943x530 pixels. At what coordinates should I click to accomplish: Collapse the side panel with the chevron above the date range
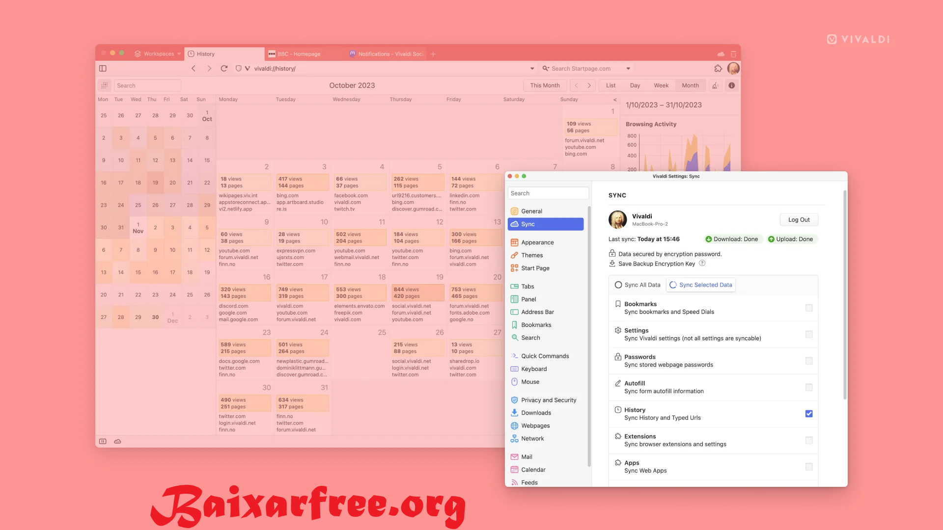tap(615, 99)
